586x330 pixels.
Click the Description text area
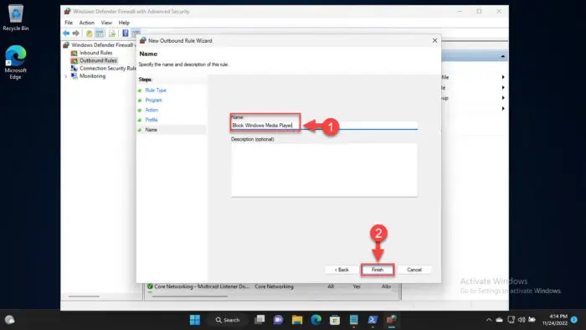click(x=324, y=170)
